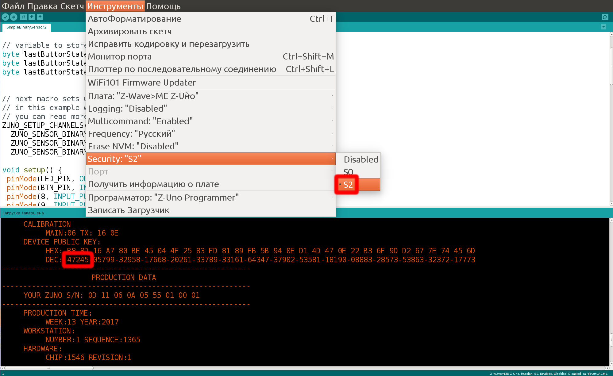The image size is (613, 376).
Task: Launch WiFi101 Firmware Updater
Action: (x=211, y=82)
